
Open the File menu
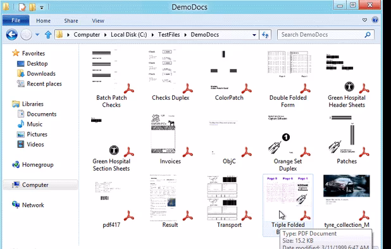tap(16, 20)
